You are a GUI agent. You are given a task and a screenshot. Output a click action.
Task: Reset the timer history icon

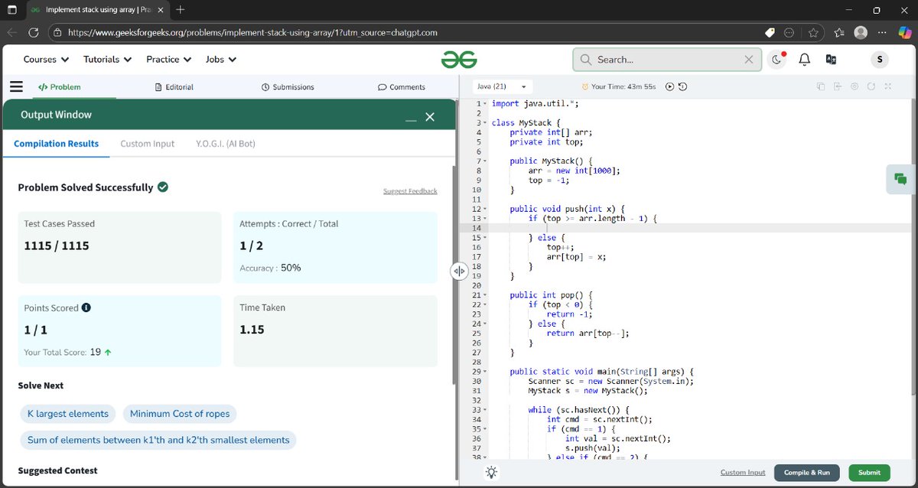coord(682,86)
